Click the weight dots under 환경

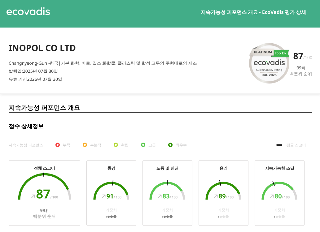(111, 217)
